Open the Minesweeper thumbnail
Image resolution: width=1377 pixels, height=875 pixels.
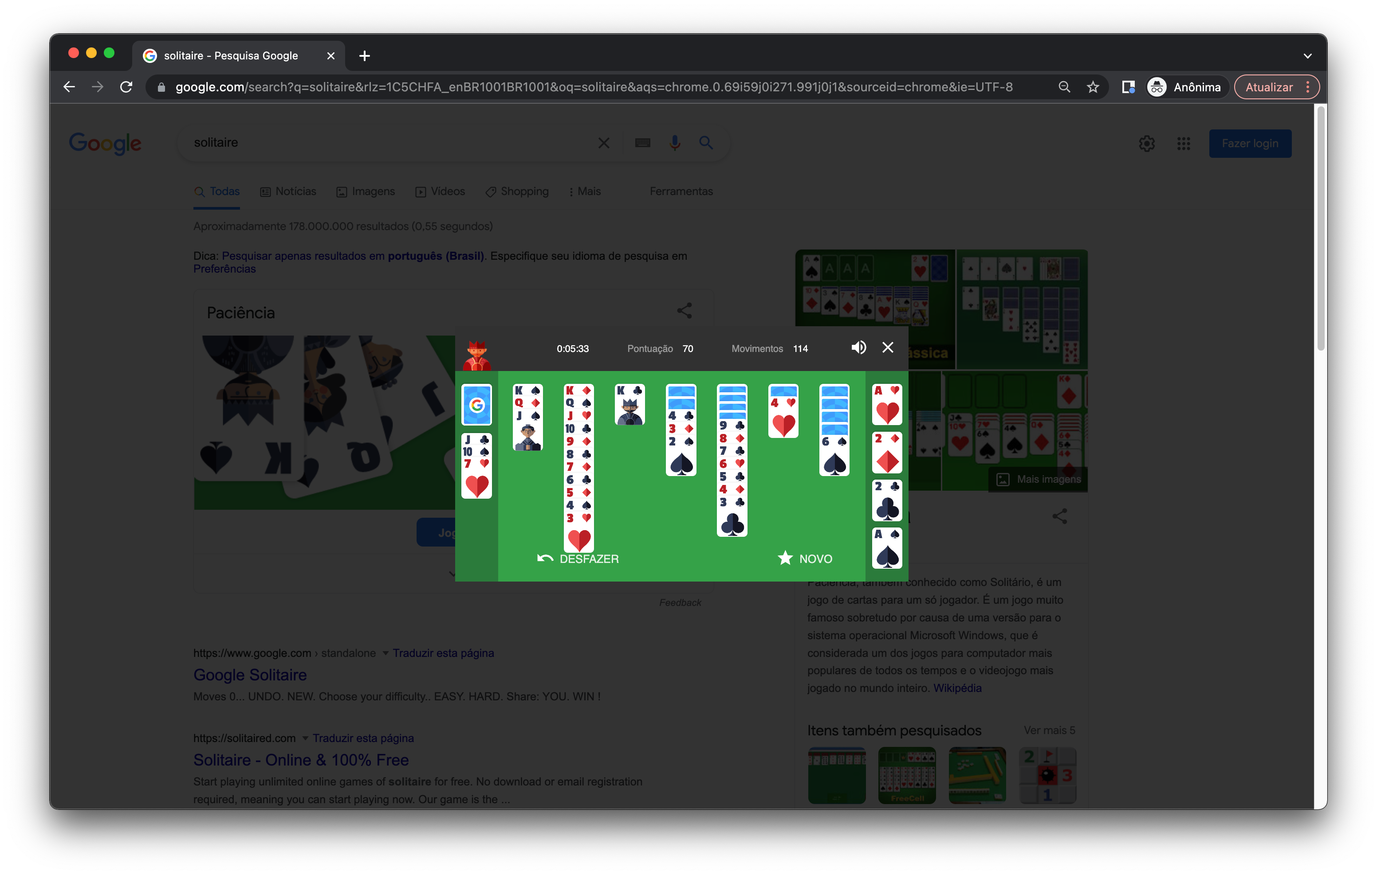(x=1048, y=775)
